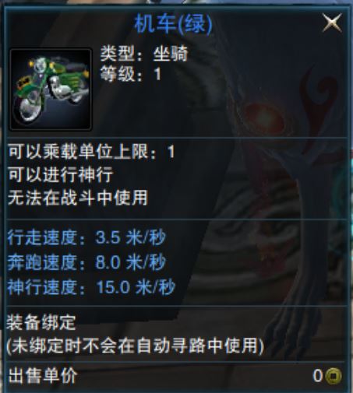Close the 机车(绿) tooltip window
This screenshot has width=353, height=393.
[x=332, y=23]
